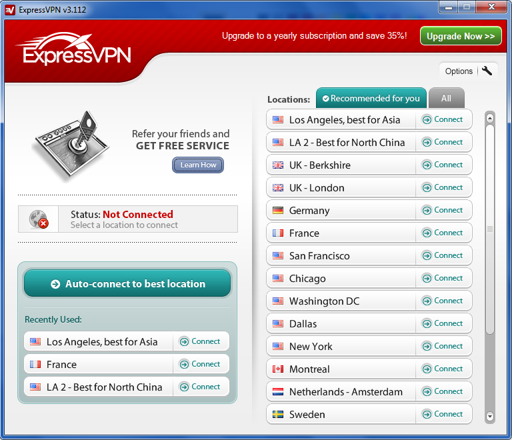Viewport: 512px width, 440px height.
Task: Connect to Chicago server
Action: pyautogui.click(x=443, y=278)
